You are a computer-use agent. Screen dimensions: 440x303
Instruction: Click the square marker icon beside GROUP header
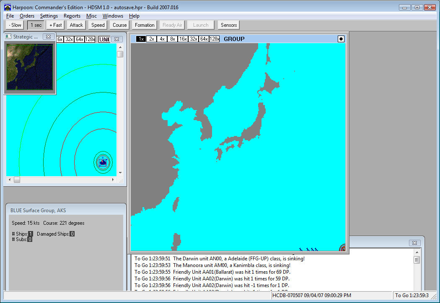coord(341,39)
